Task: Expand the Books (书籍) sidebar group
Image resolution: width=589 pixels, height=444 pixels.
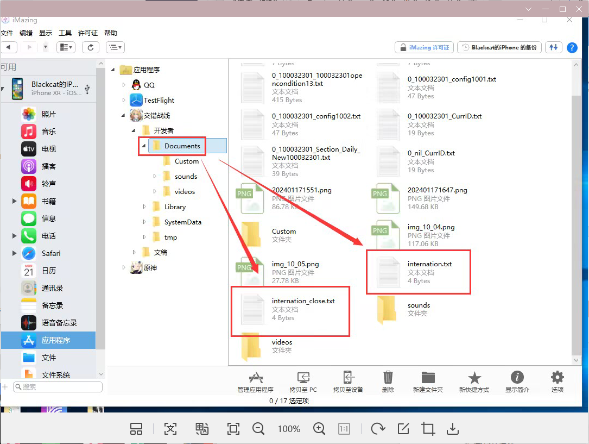Action: (14, 201)
